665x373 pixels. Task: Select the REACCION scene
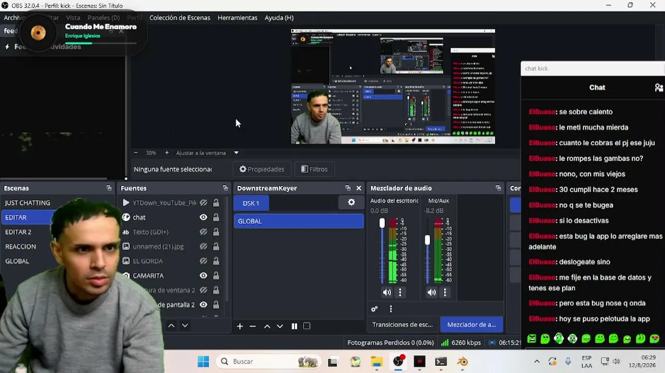coord(21,246)
